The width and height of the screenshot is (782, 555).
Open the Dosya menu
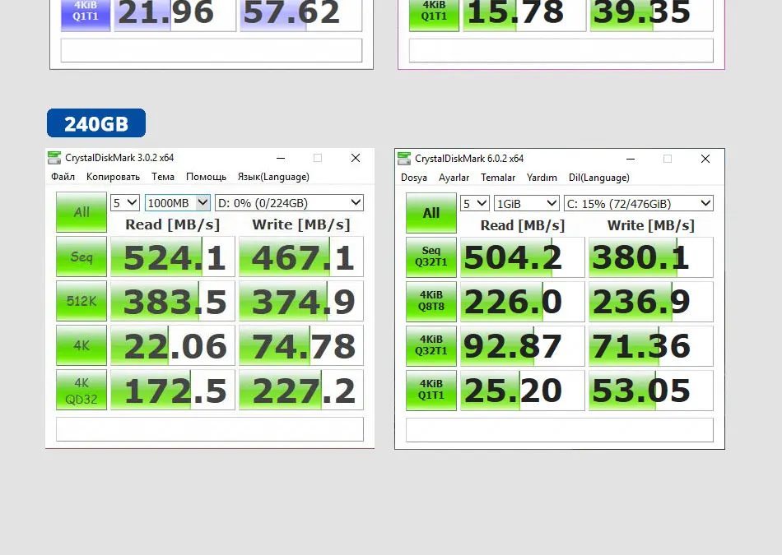point(414,178)
